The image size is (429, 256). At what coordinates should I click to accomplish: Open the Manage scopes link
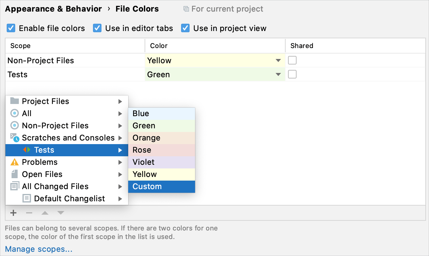click(x=38, y=249)
